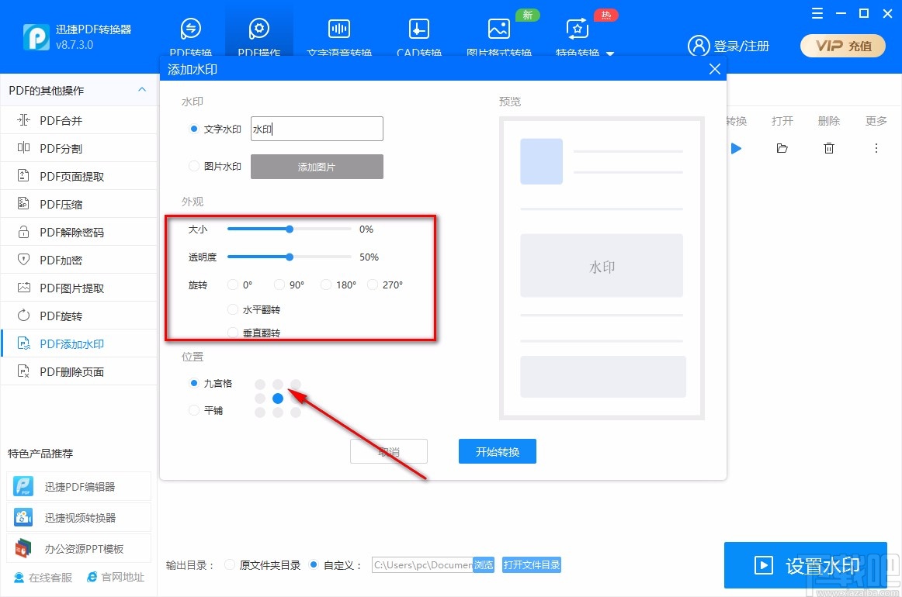
Task: Collapse the PDF的其他操作 section
Action: click(141, 90)
